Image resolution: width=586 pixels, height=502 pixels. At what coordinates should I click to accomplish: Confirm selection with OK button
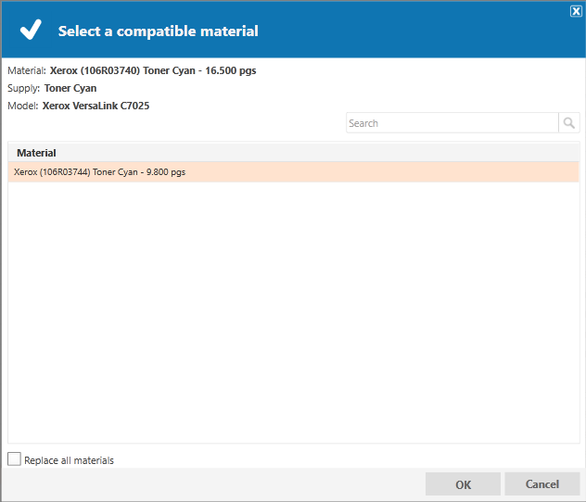[x=463, y=484]
